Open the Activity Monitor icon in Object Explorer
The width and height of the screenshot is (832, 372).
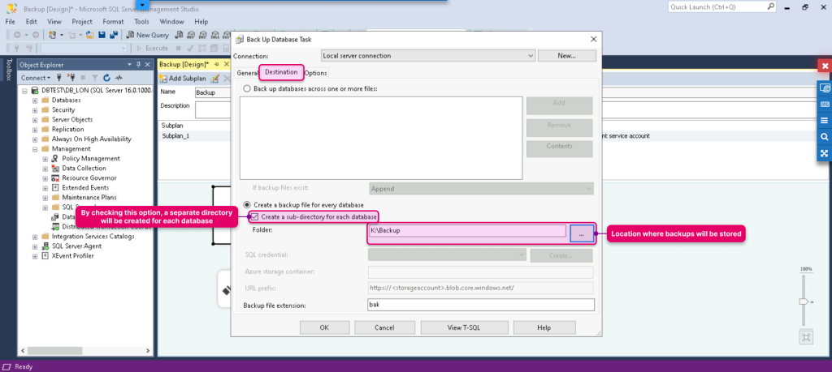pos(119,77)
